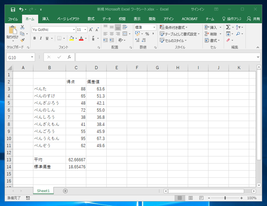
Task: Decrease indent in the alignment group
Action: [x=105, y=40]
